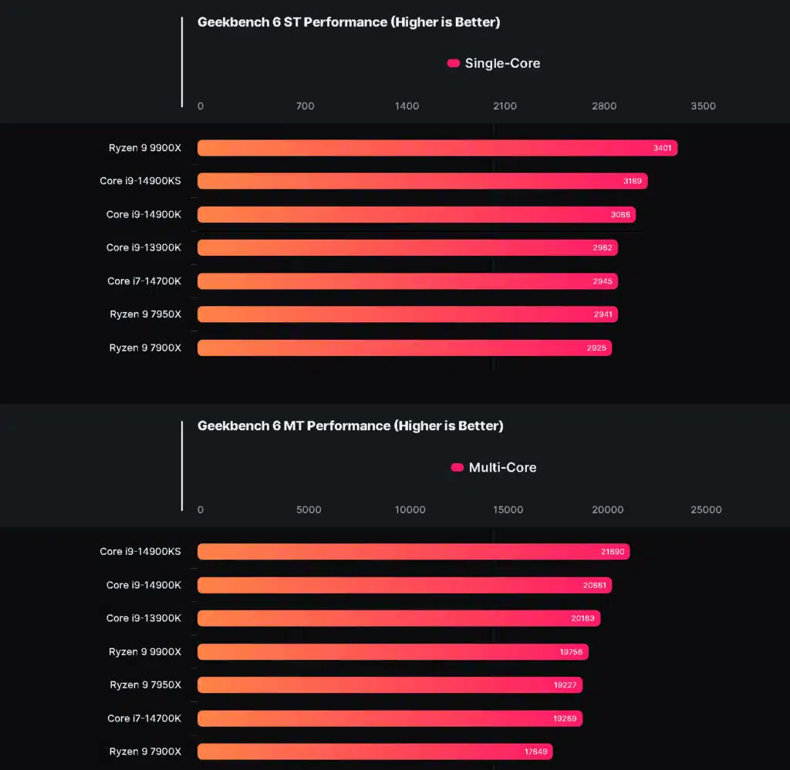Select the Core i9-14900KS multi-core bar 21890
Image resolution: width=790 pixels, height=770 pixels.
[x=414, y=552]
